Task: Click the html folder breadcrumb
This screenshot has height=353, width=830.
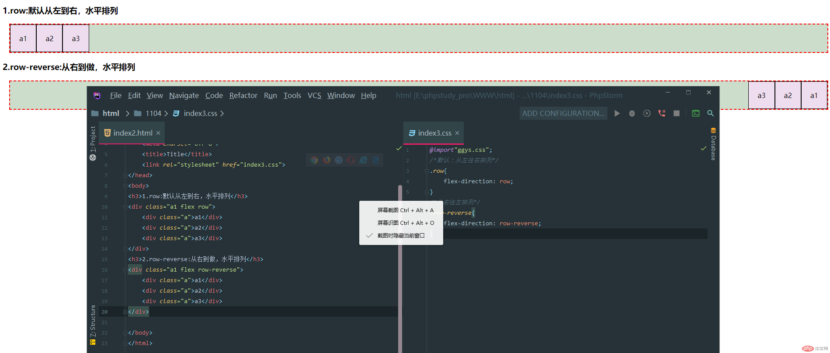Action: point(105,113)
